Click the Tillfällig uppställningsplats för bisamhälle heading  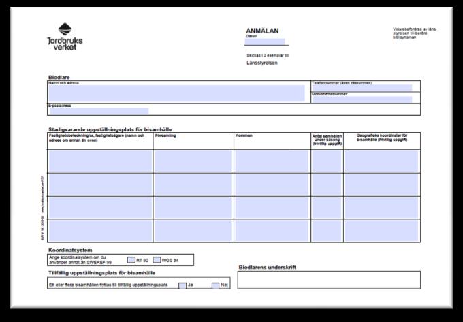point(102,273)
